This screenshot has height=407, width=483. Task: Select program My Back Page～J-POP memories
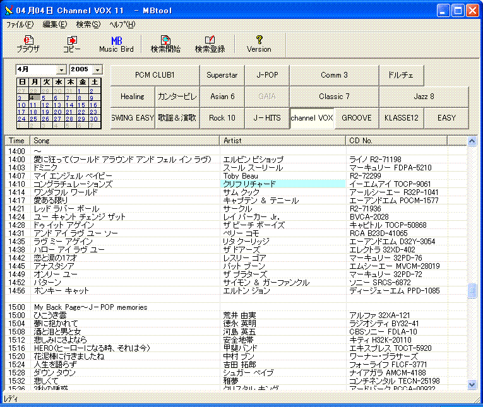coord(90,307)
